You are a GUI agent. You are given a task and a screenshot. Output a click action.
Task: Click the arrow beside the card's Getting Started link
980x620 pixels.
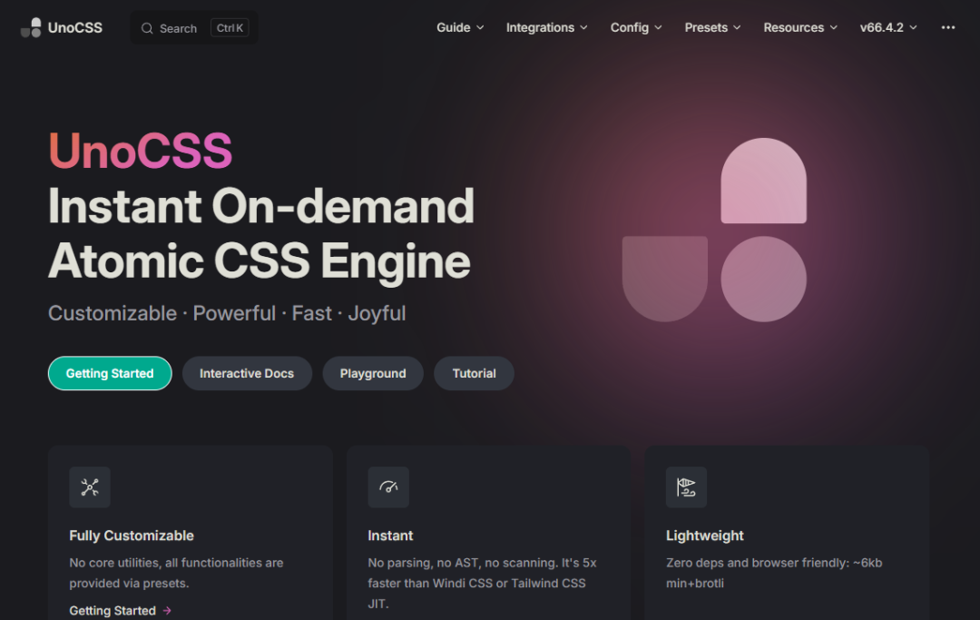tap(167, 611)
